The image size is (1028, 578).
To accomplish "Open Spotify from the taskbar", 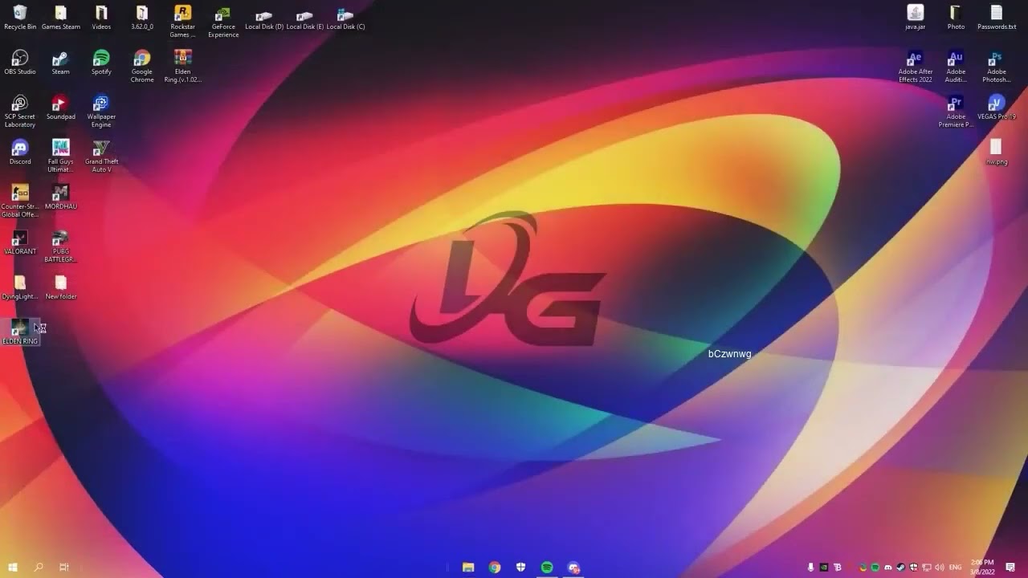I will tap(547, 568).
